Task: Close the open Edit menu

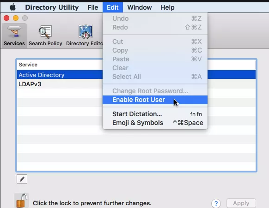Action: click(x=113, y=7)
